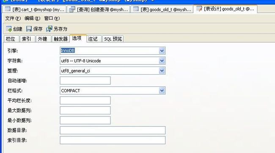Click the 自动递增 auto increment input field
The width and height of the screenshot is (275, 153).
pyautogui.click(x=85, y=81)
